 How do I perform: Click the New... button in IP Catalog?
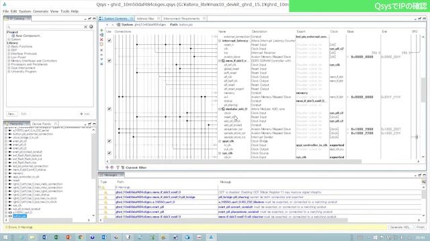(11, 114)
